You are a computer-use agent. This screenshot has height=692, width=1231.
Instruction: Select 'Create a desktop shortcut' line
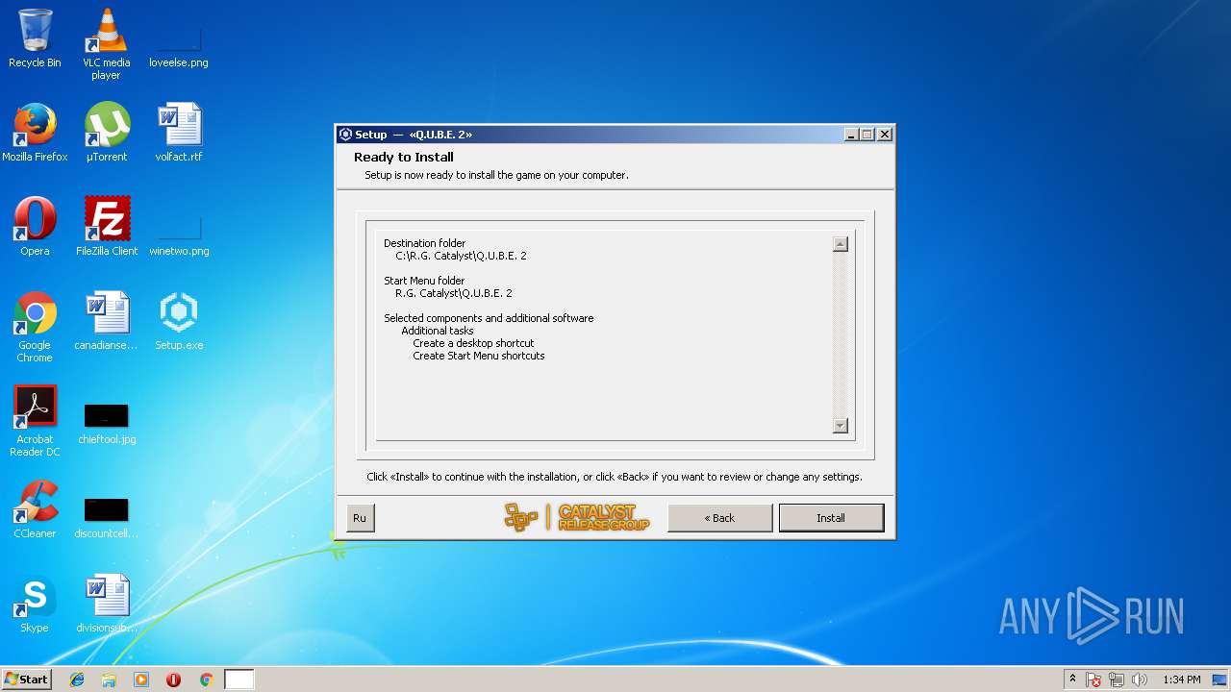tap(473, 343)
